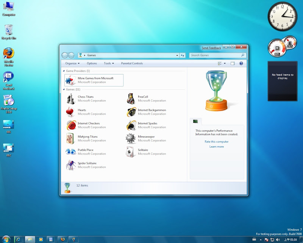Click the Refresh icon beside address bar
Viewport: 303px width, 243px height.
click(183, 55)
